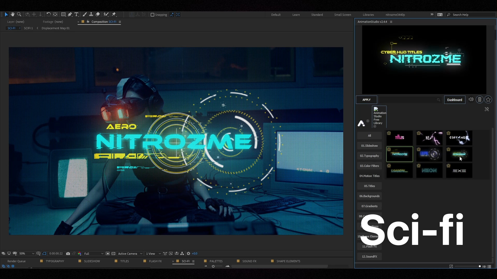
Task: Take a snapshot with camera icon
Action: [68, 253]
